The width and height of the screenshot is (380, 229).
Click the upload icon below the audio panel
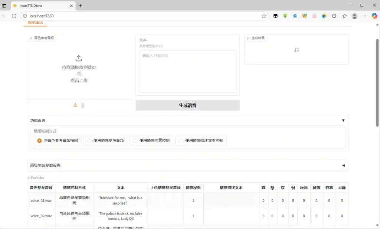(75, 105)
